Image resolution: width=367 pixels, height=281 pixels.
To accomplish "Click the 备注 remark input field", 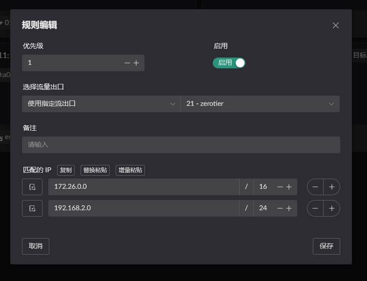I will tap(181, 145).
